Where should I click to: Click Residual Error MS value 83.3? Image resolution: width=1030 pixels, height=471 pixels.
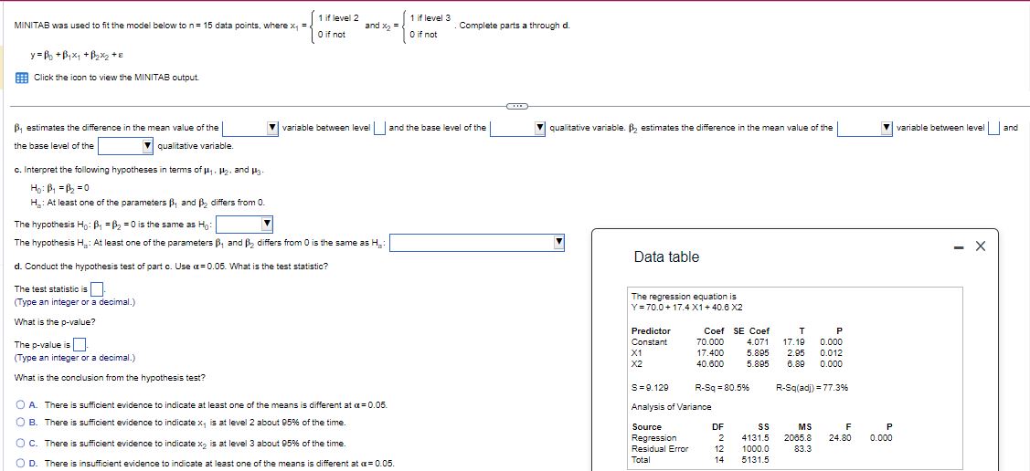point(802,449)
